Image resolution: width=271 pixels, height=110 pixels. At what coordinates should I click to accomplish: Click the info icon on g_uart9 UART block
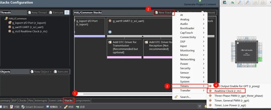tap(110, 32)
